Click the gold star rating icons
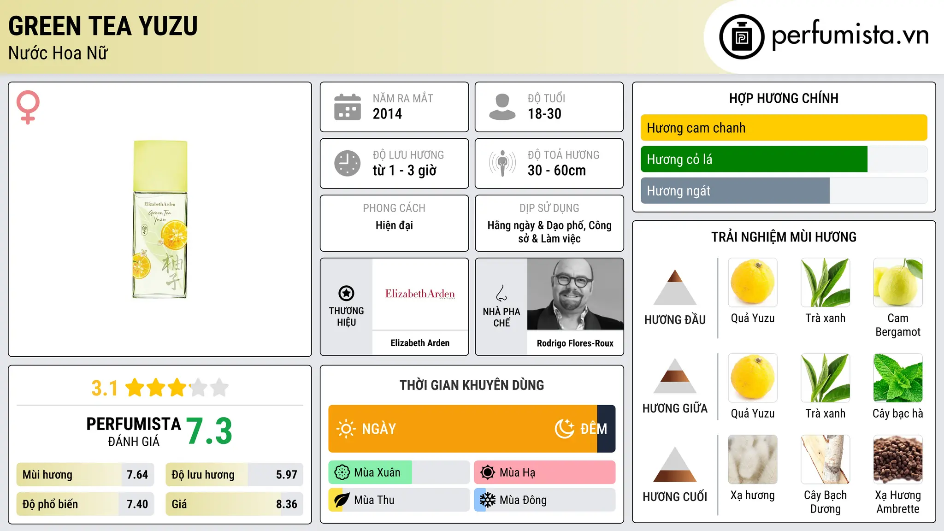The image size is (944, 531). click(177, 388)
